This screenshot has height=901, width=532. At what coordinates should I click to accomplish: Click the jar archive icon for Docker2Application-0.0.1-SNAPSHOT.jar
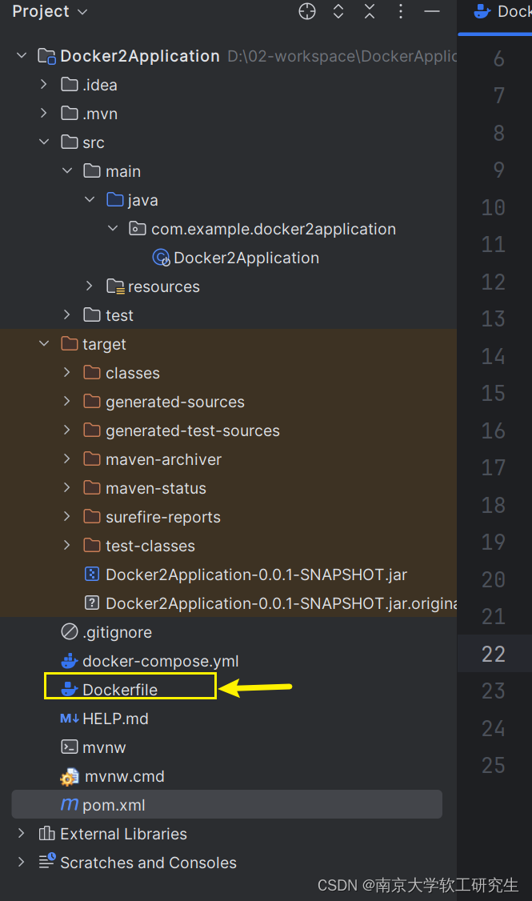92,574
